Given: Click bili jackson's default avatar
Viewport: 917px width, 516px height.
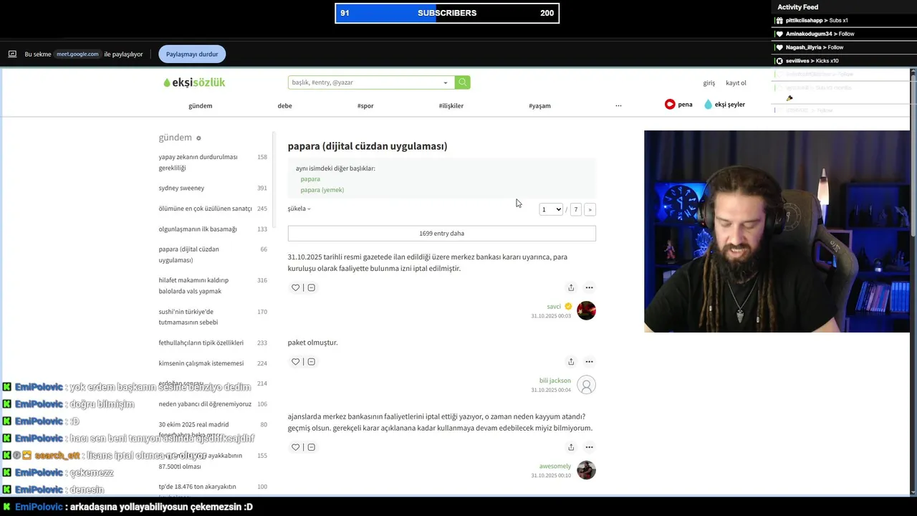Looking at the screenshot, I should pyautogui.click(x=586, y=385).
